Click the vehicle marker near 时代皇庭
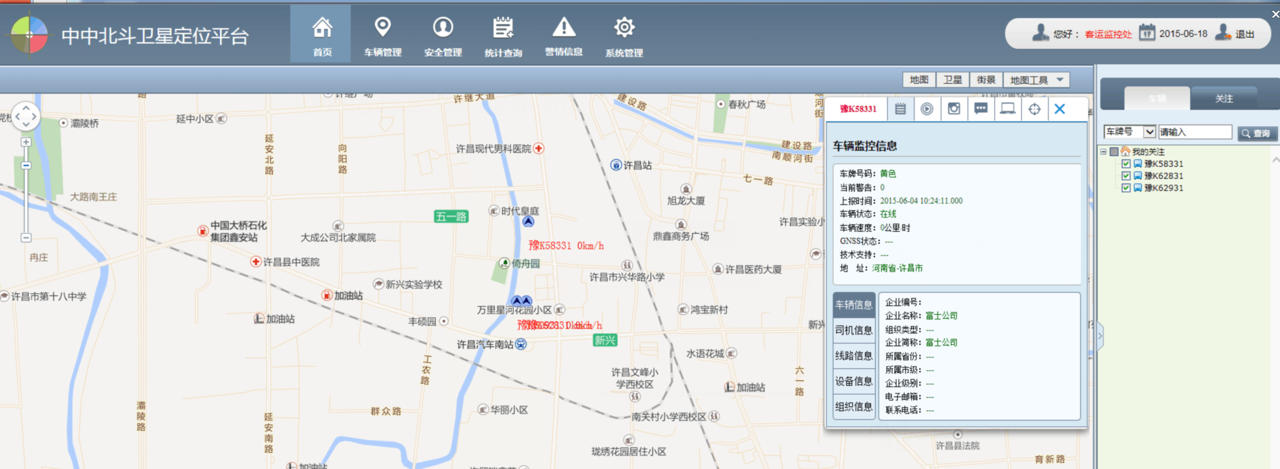The width and height of the screenshot is (1280, 469). [528, 221]
